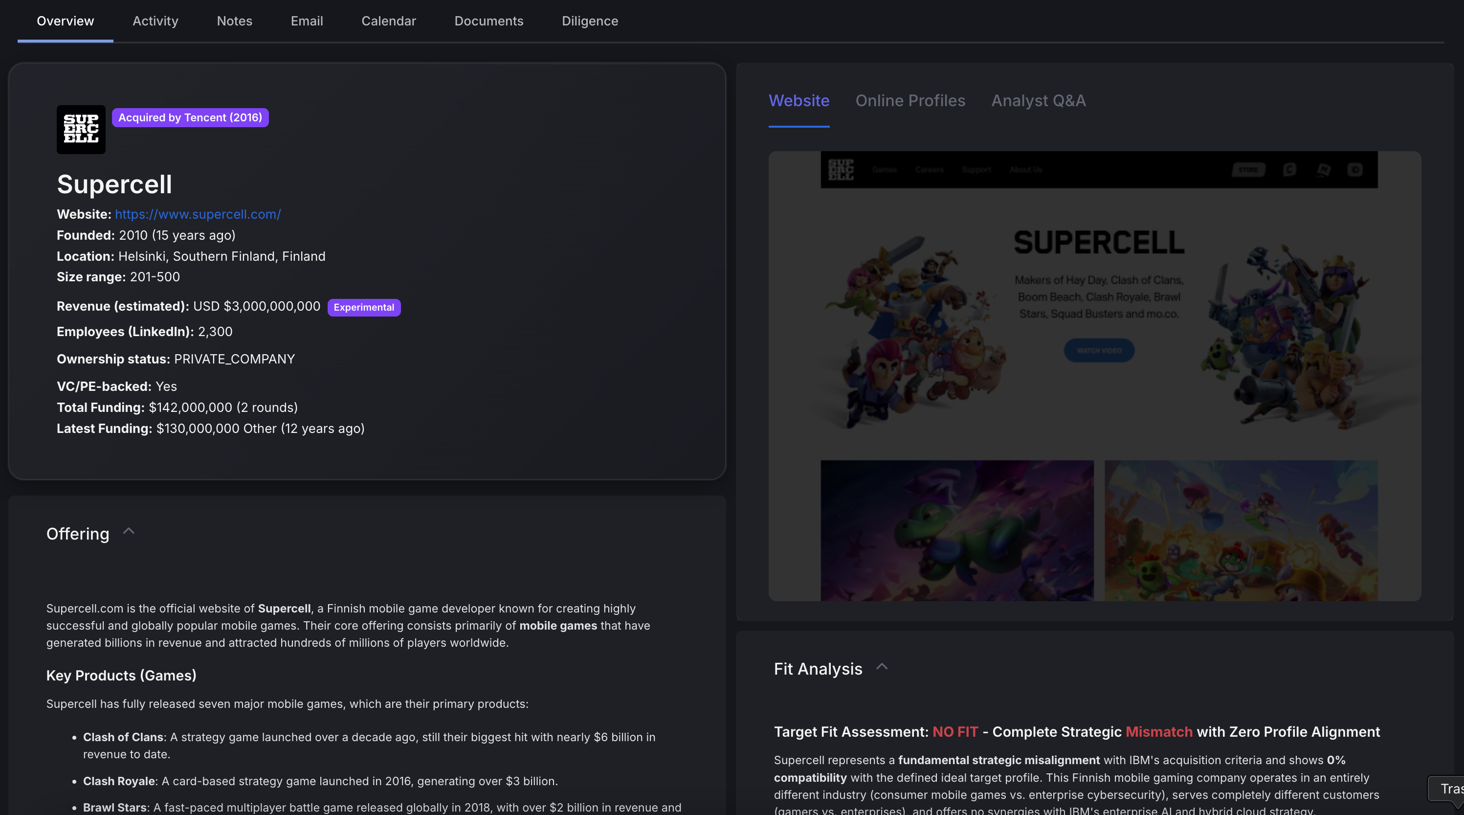Open the supercell.com website link
This screenshot has width=1464, height=815.
[x=198, y=214]
